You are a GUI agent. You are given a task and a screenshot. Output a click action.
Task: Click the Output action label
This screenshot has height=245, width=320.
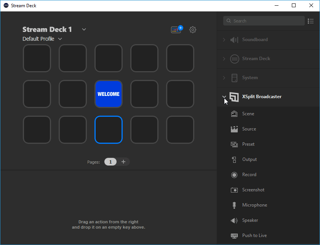point(250,159)
